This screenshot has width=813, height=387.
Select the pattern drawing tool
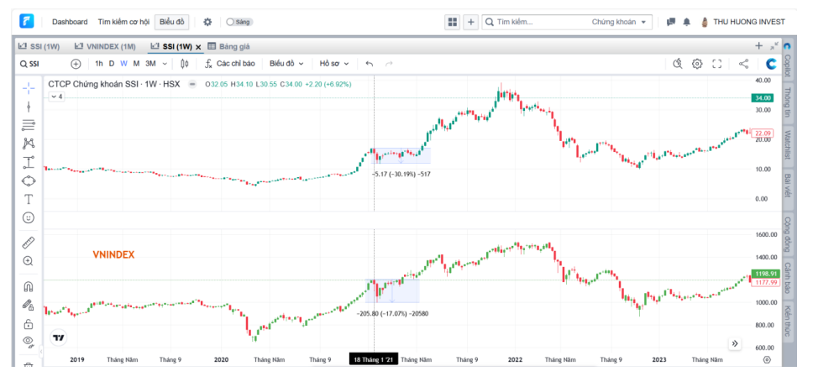coord(29,144)
